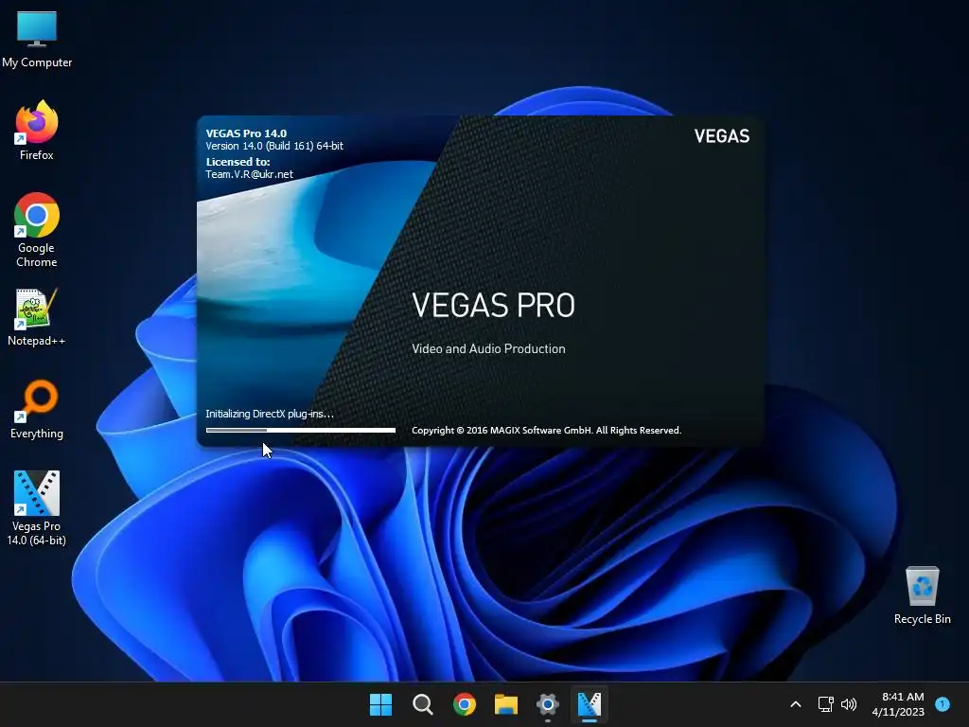Open the network status tray icon

825,704
